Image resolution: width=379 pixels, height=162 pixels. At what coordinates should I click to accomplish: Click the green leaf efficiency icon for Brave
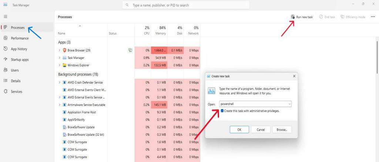[130, 50]
